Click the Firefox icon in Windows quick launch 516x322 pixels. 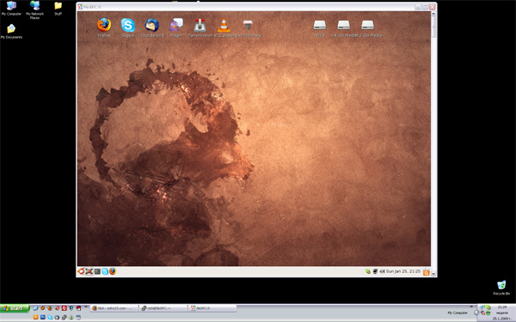[50, 308]
